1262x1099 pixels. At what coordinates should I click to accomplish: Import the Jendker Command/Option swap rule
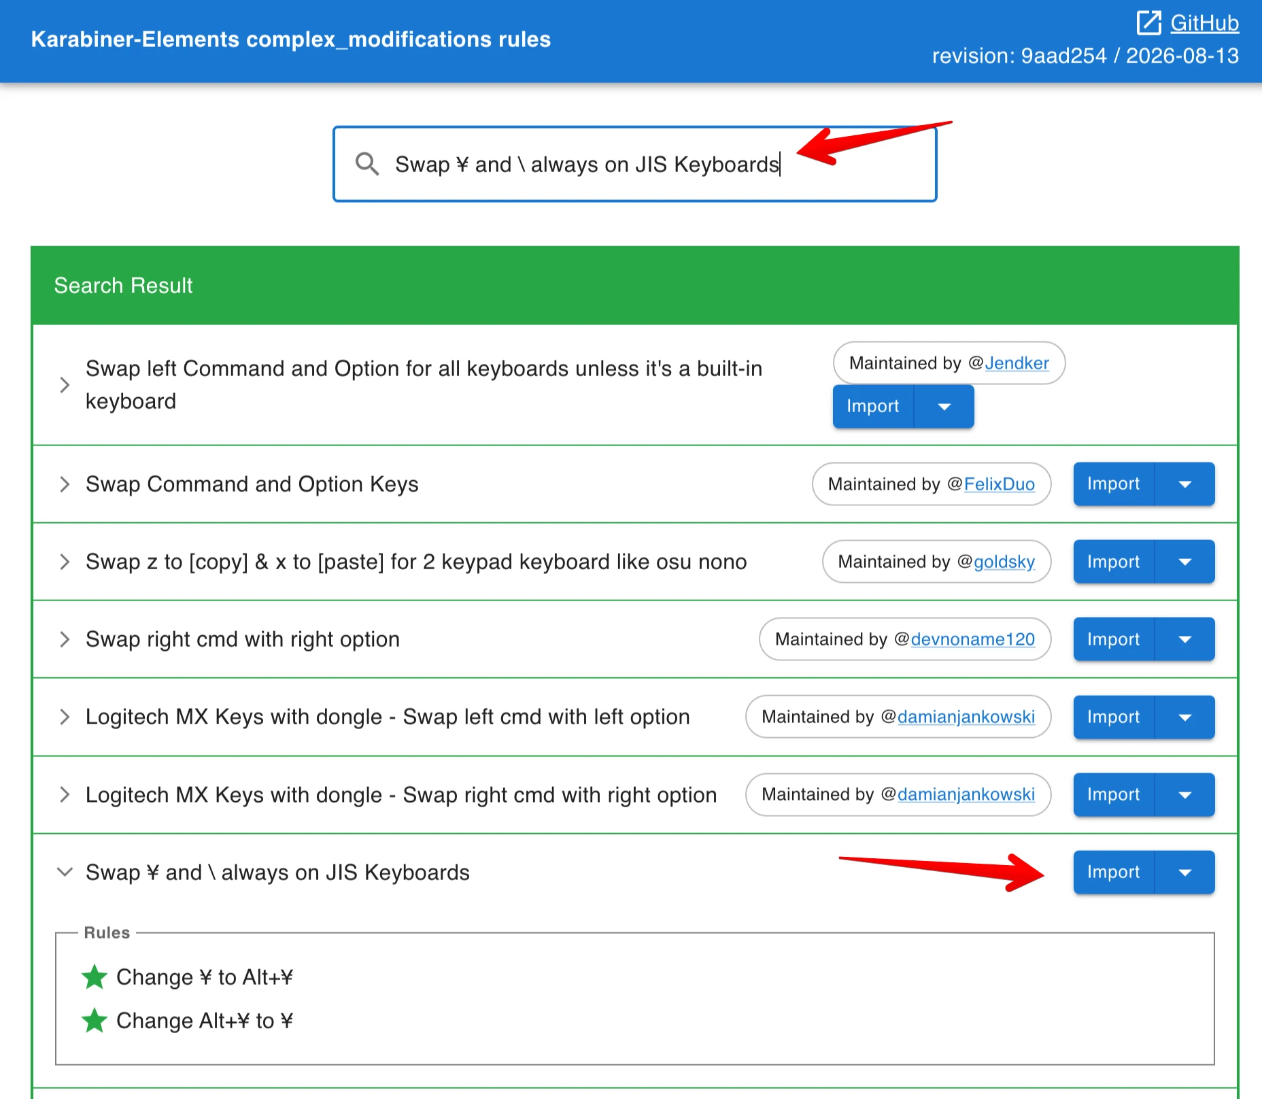point(873,407)
